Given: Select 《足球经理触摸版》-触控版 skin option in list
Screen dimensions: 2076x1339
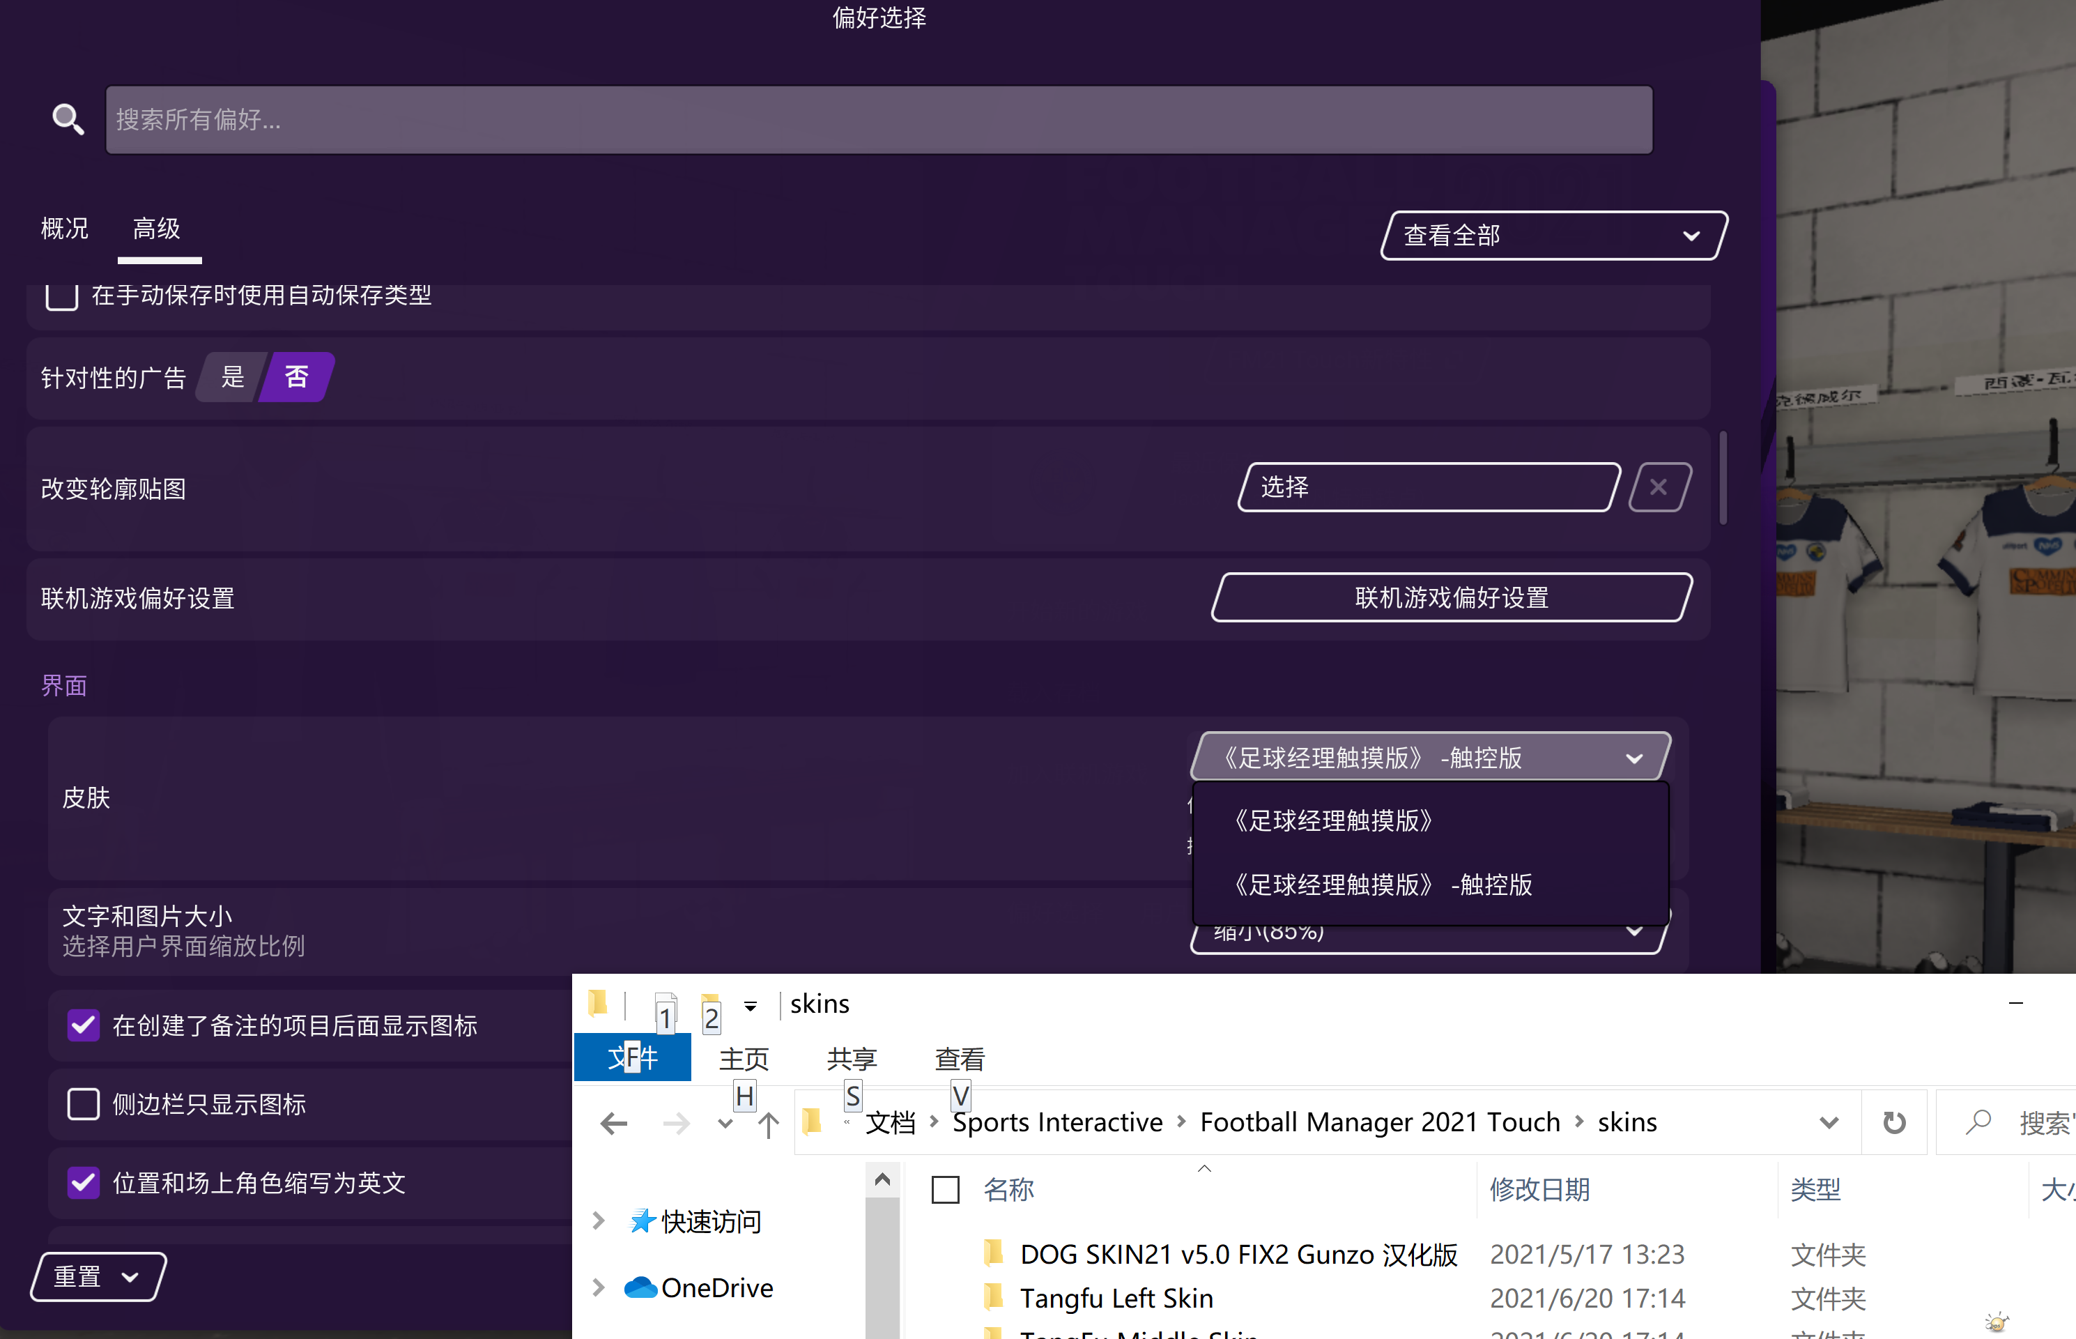Looking at the screenshot, I should [1430, 885].
